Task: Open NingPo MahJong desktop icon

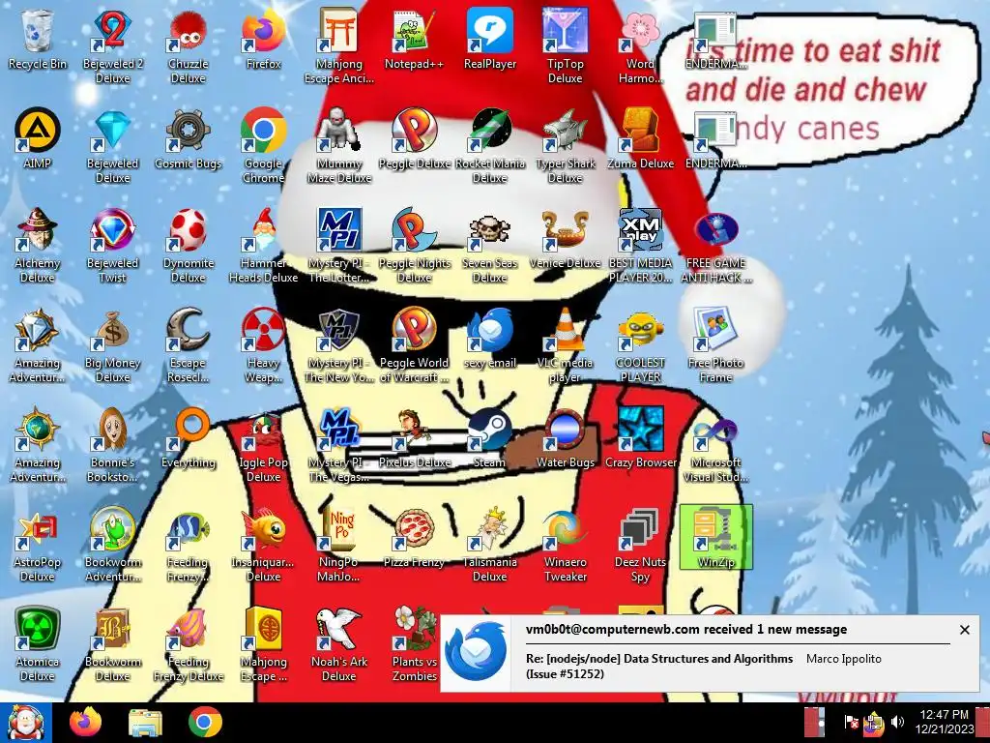Action: (x=339, y=546)
